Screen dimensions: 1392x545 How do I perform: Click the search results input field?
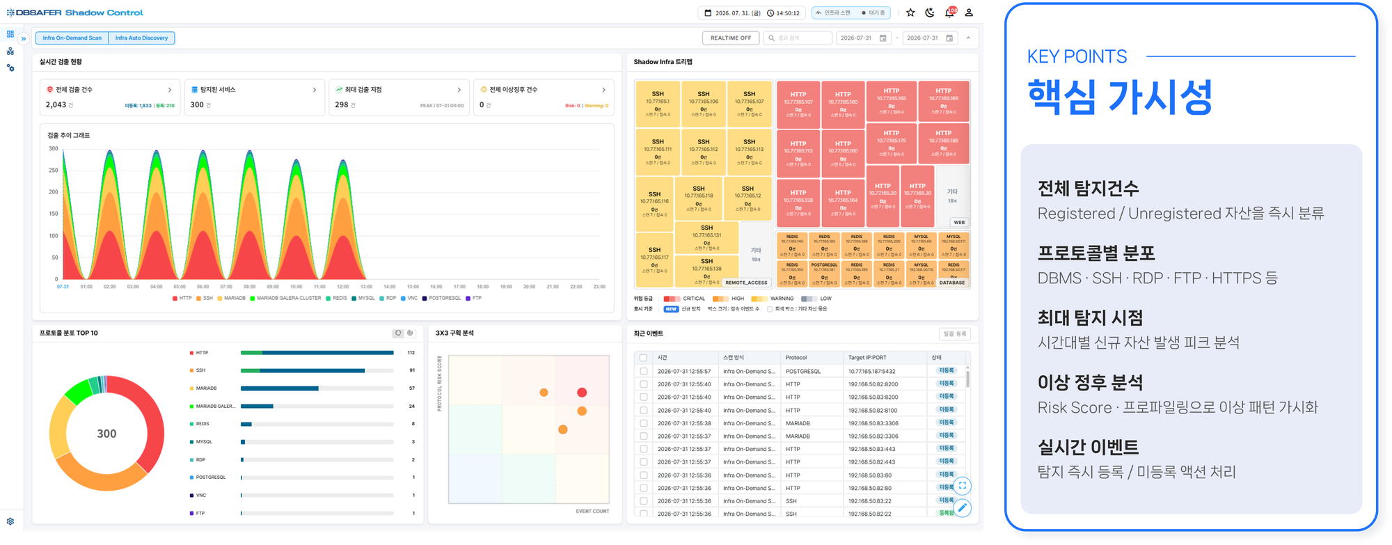pos(798,38)
